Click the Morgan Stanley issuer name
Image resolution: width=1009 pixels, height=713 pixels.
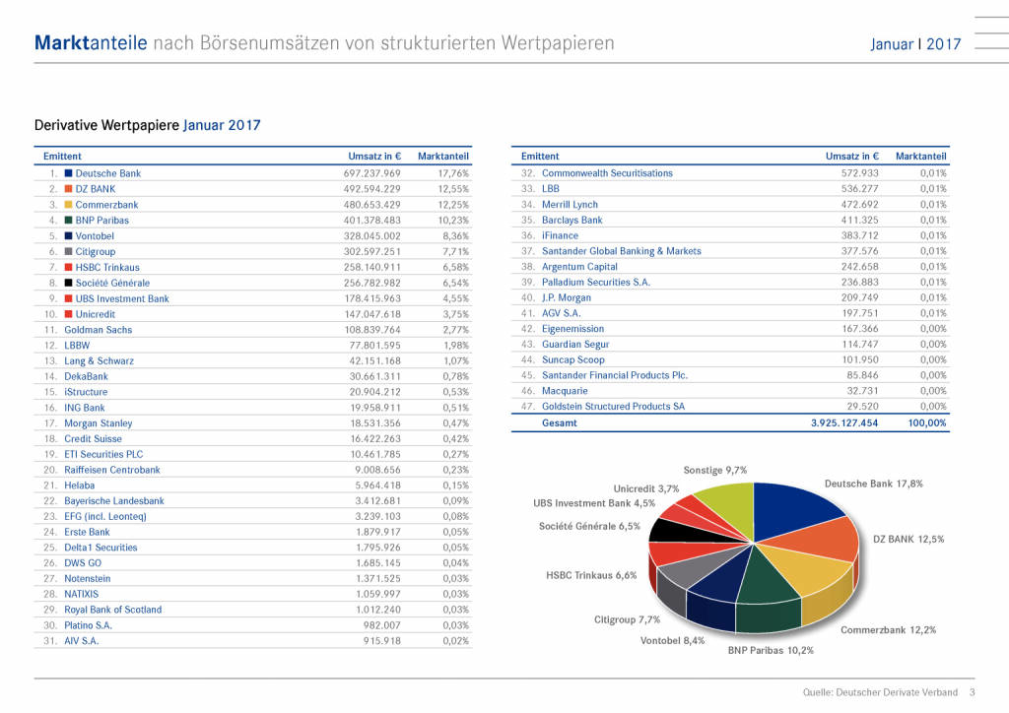pos(98,423)
